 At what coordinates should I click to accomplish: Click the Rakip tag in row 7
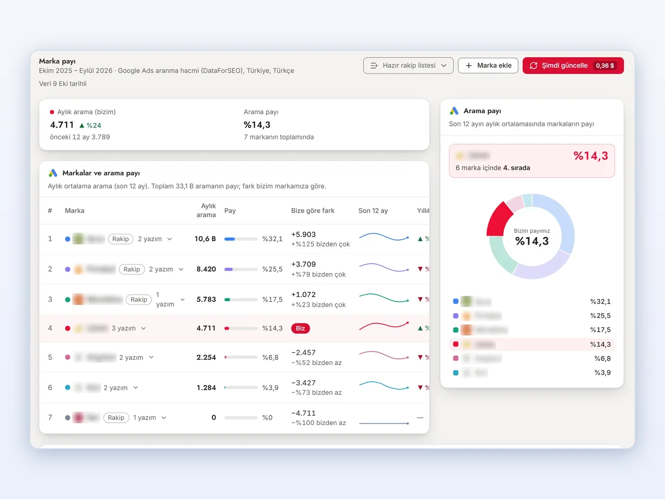[x=116, y=418]
